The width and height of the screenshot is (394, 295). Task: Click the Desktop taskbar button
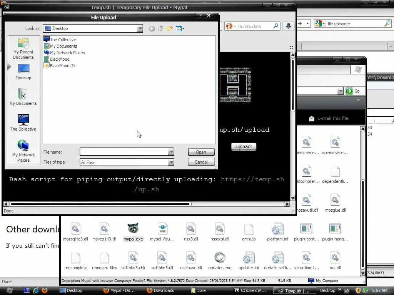coord(71,290)
